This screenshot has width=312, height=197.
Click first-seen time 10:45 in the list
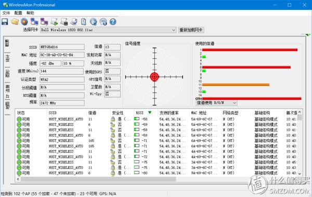click(291, 162)
